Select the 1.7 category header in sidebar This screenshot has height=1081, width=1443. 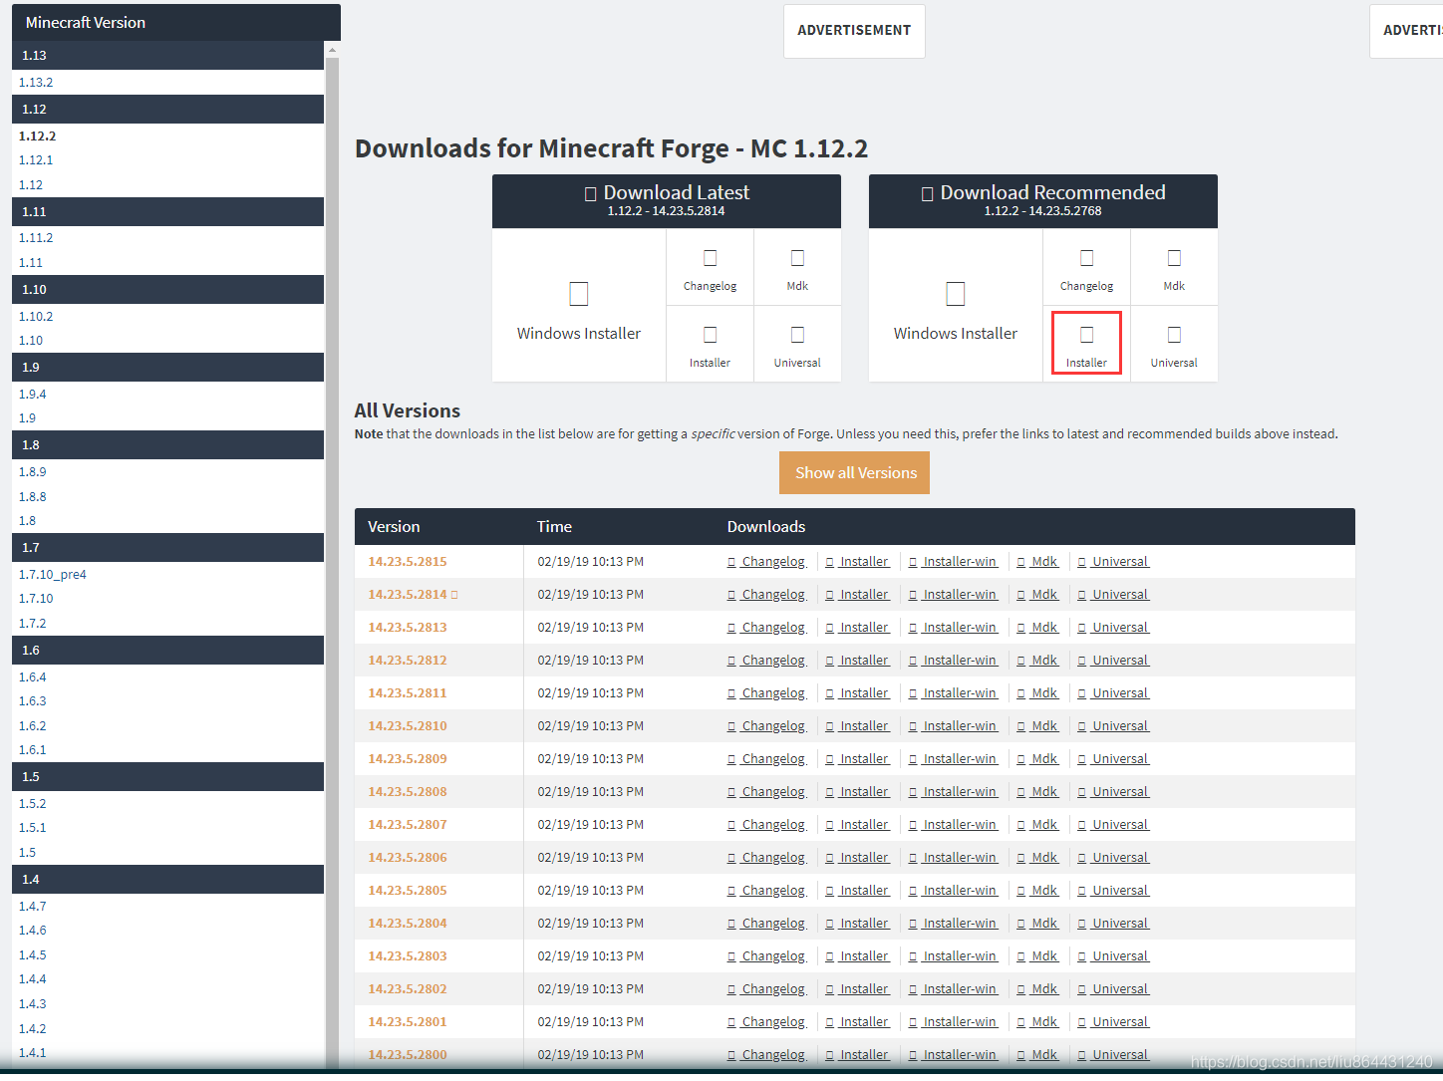click(x=168, y=548)
